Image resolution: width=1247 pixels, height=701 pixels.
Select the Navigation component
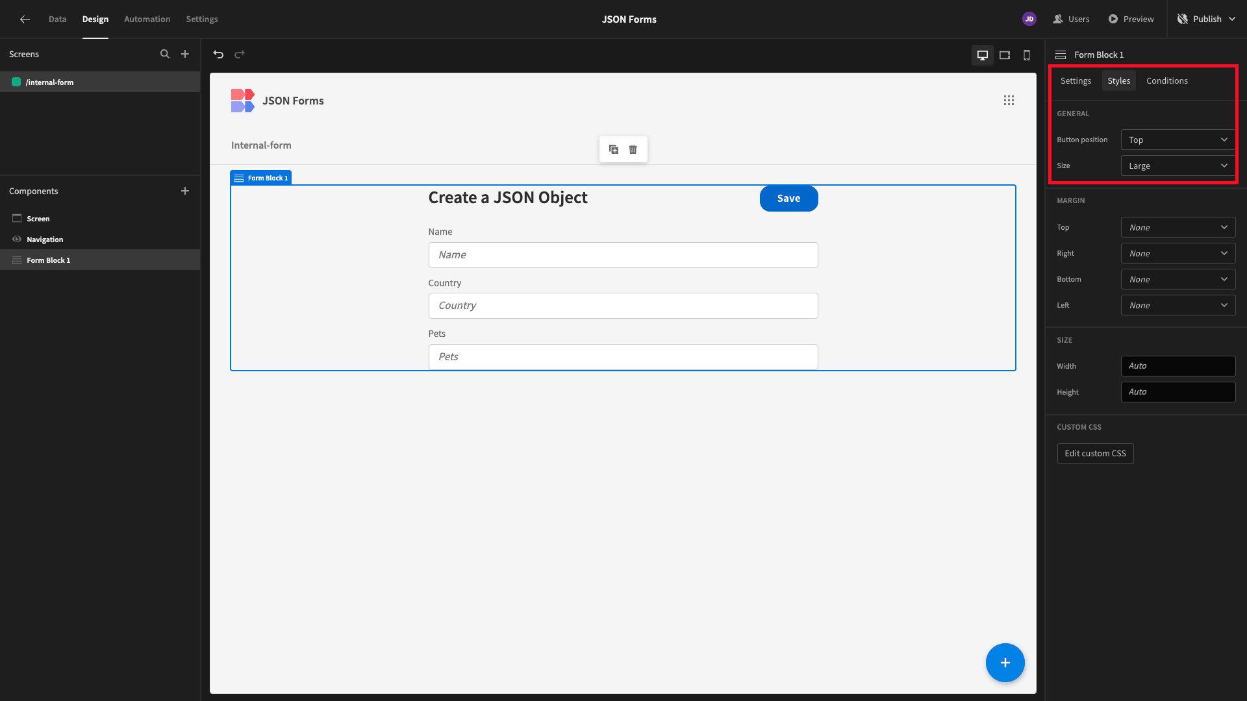click(x=100, y=240)
